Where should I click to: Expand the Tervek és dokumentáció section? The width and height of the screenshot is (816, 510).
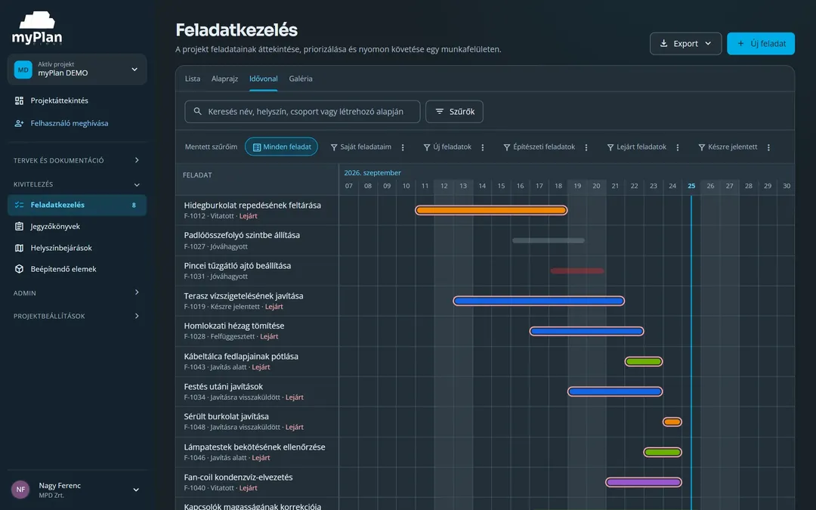77,160
